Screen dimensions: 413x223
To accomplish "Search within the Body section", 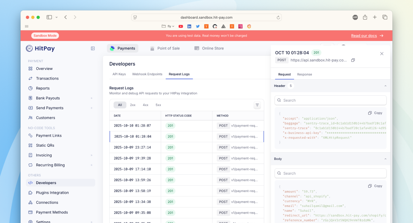I will [330, 174].
